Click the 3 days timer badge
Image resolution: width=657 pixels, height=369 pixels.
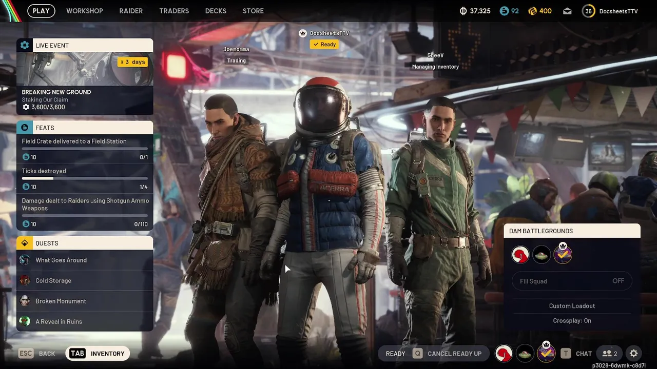(133, 62)
